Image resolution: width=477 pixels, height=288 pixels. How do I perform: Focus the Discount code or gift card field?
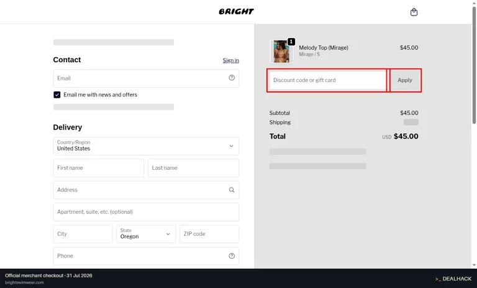[x=328, y=80]
